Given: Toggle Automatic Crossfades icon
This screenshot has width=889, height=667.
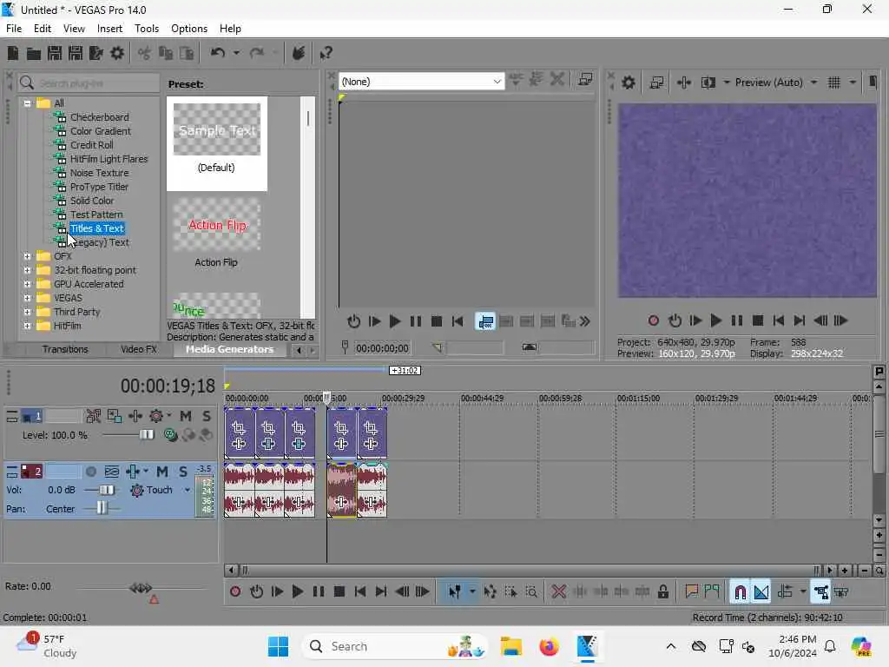Looking at the screenshot, I should coord(761,592).
